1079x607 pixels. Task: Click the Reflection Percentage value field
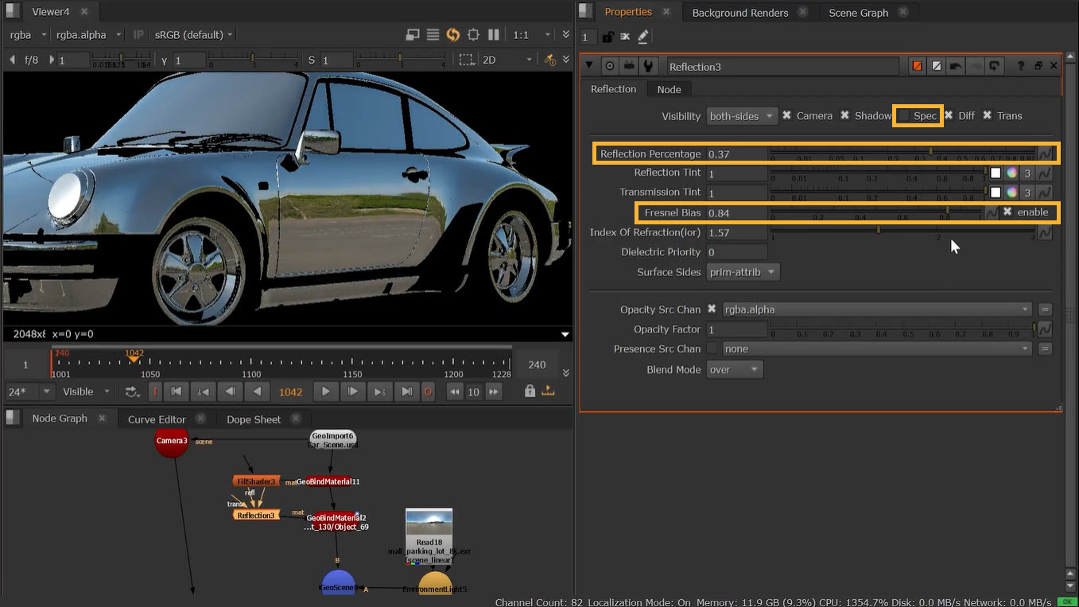pos(736,154)
